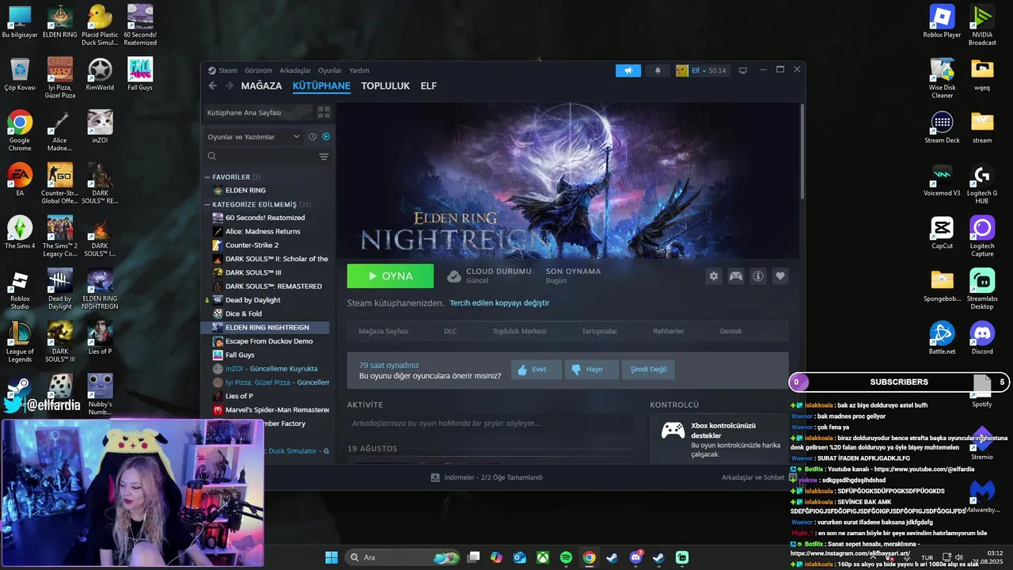The image size is (1013, 570).
Task: Open Tartışmalar link
Action: tap(599, 331)
